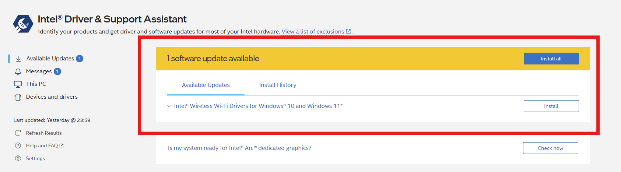
Task: Click '1 software update available' heading
Action: [213, 59]
